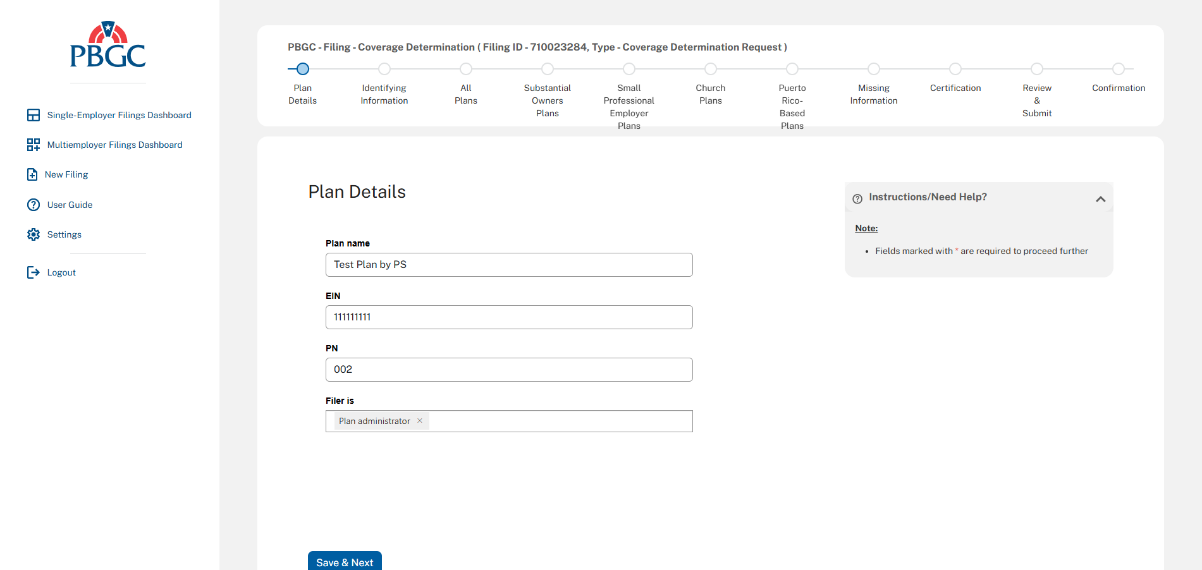Viewport: 1202px width, 570px height.
Task: Click the Multiemployer Filings Dashboard icon
Action: [34, 145]
